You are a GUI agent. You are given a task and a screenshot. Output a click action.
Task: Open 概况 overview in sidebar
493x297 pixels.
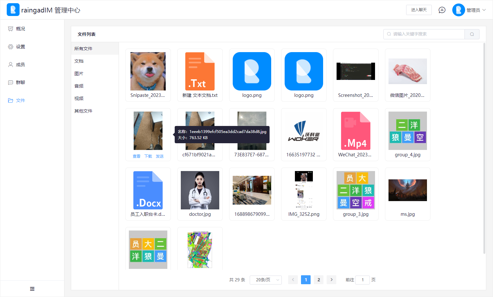[x=32, y=29]
